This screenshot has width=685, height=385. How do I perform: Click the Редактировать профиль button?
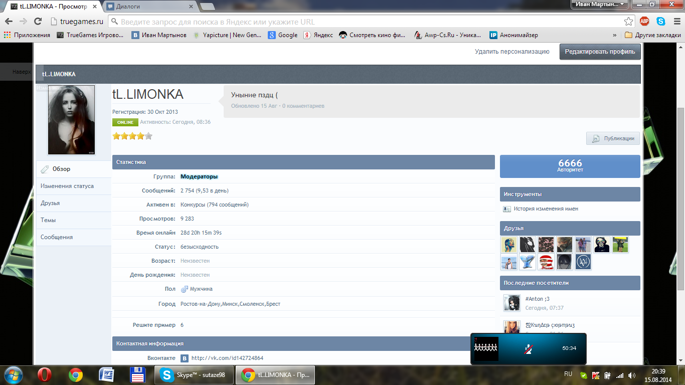point(600,52)
